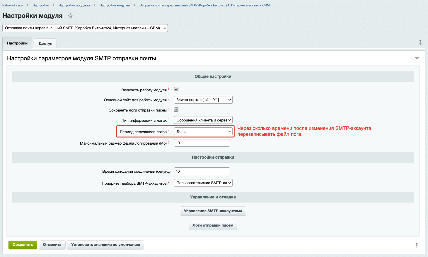Go to 'Настройки продукта' breadcrumb
Viewport: 428px width, 257px height.
[74, 5]
